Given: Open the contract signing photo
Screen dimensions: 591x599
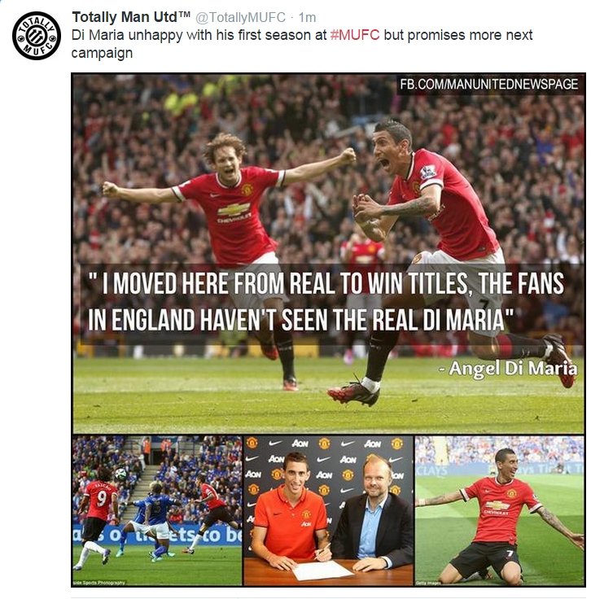Looking at the screenshot, I should click(328, 511).
